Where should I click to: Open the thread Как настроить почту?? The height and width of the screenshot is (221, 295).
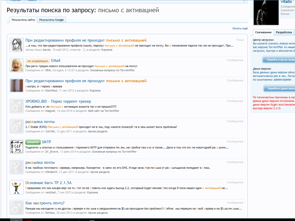[x=46, y=203]
